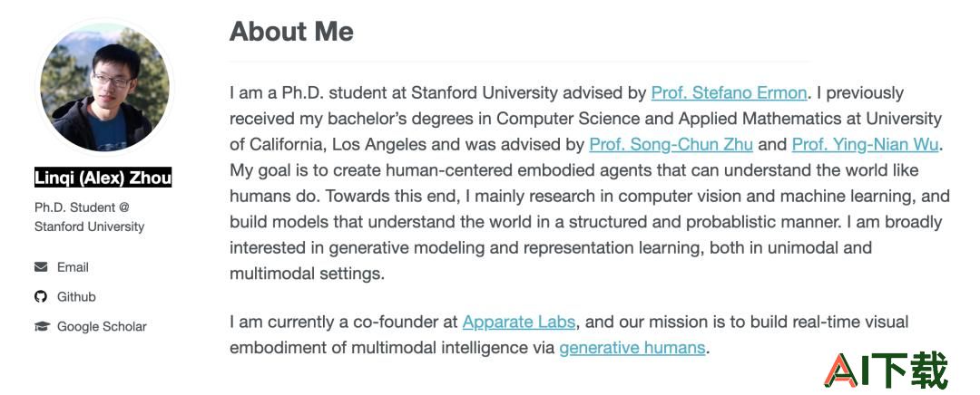980x395 pixels.
Task: Open the Email link in sidebar
Action: click(x=73, y=267)
